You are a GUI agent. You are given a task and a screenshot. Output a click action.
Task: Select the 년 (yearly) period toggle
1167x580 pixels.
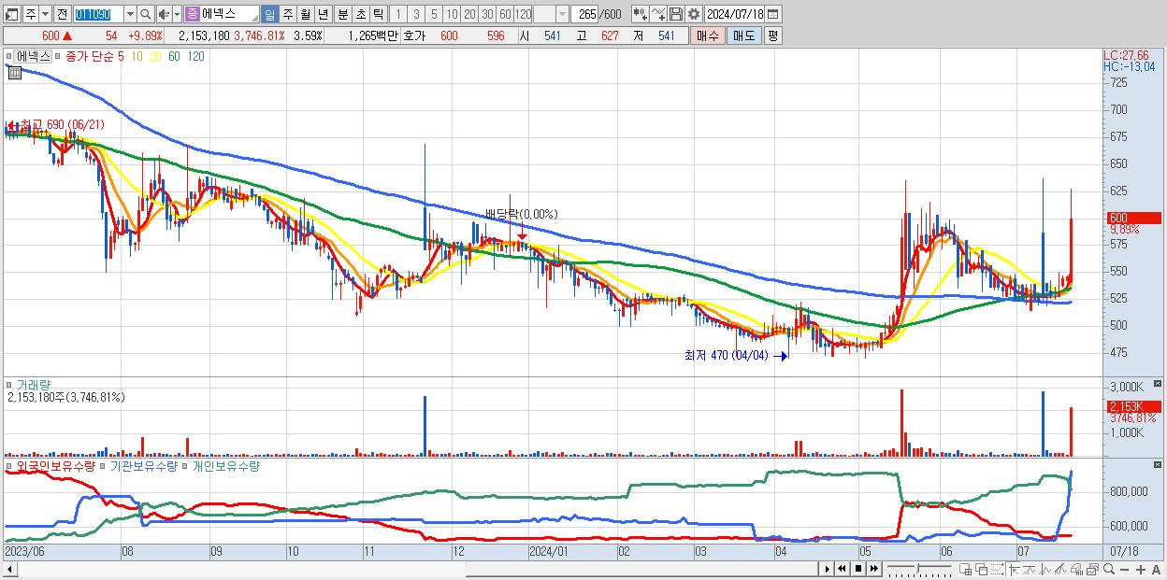click(323, 14)
